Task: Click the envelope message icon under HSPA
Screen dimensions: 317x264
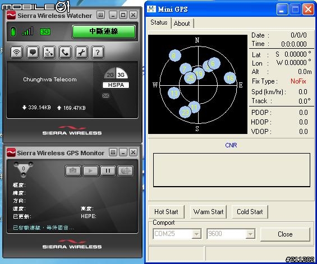Action: [105, 95]
